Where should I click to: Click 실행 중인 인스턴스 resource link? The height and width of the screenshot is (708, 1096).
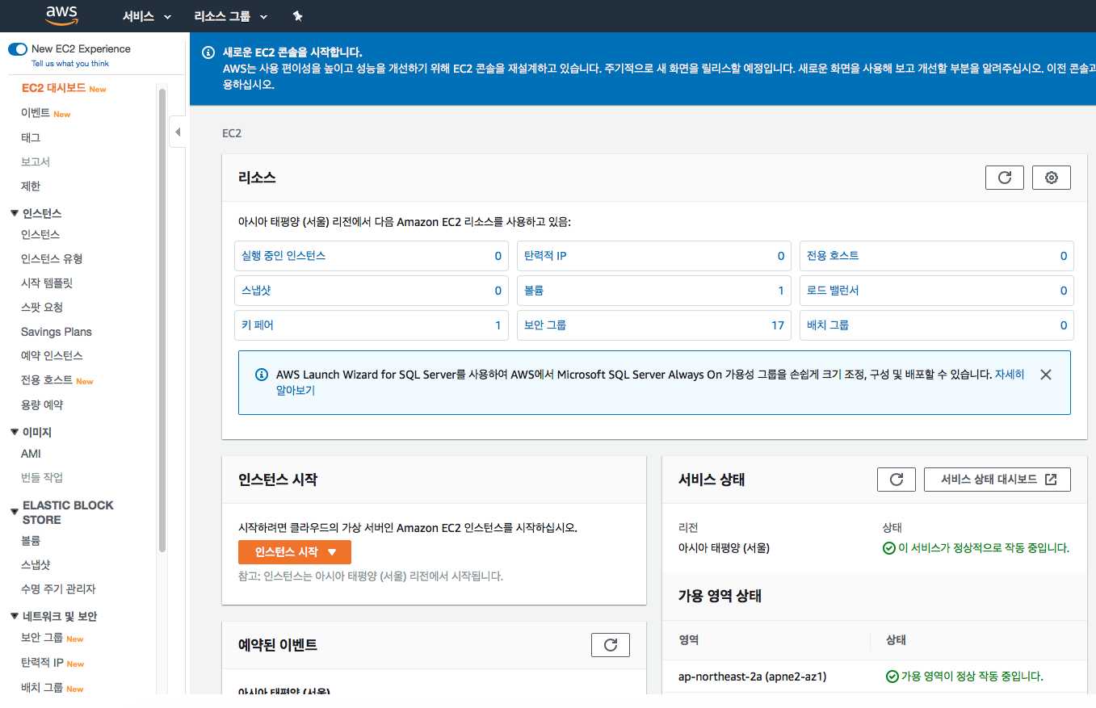point(283,256)
